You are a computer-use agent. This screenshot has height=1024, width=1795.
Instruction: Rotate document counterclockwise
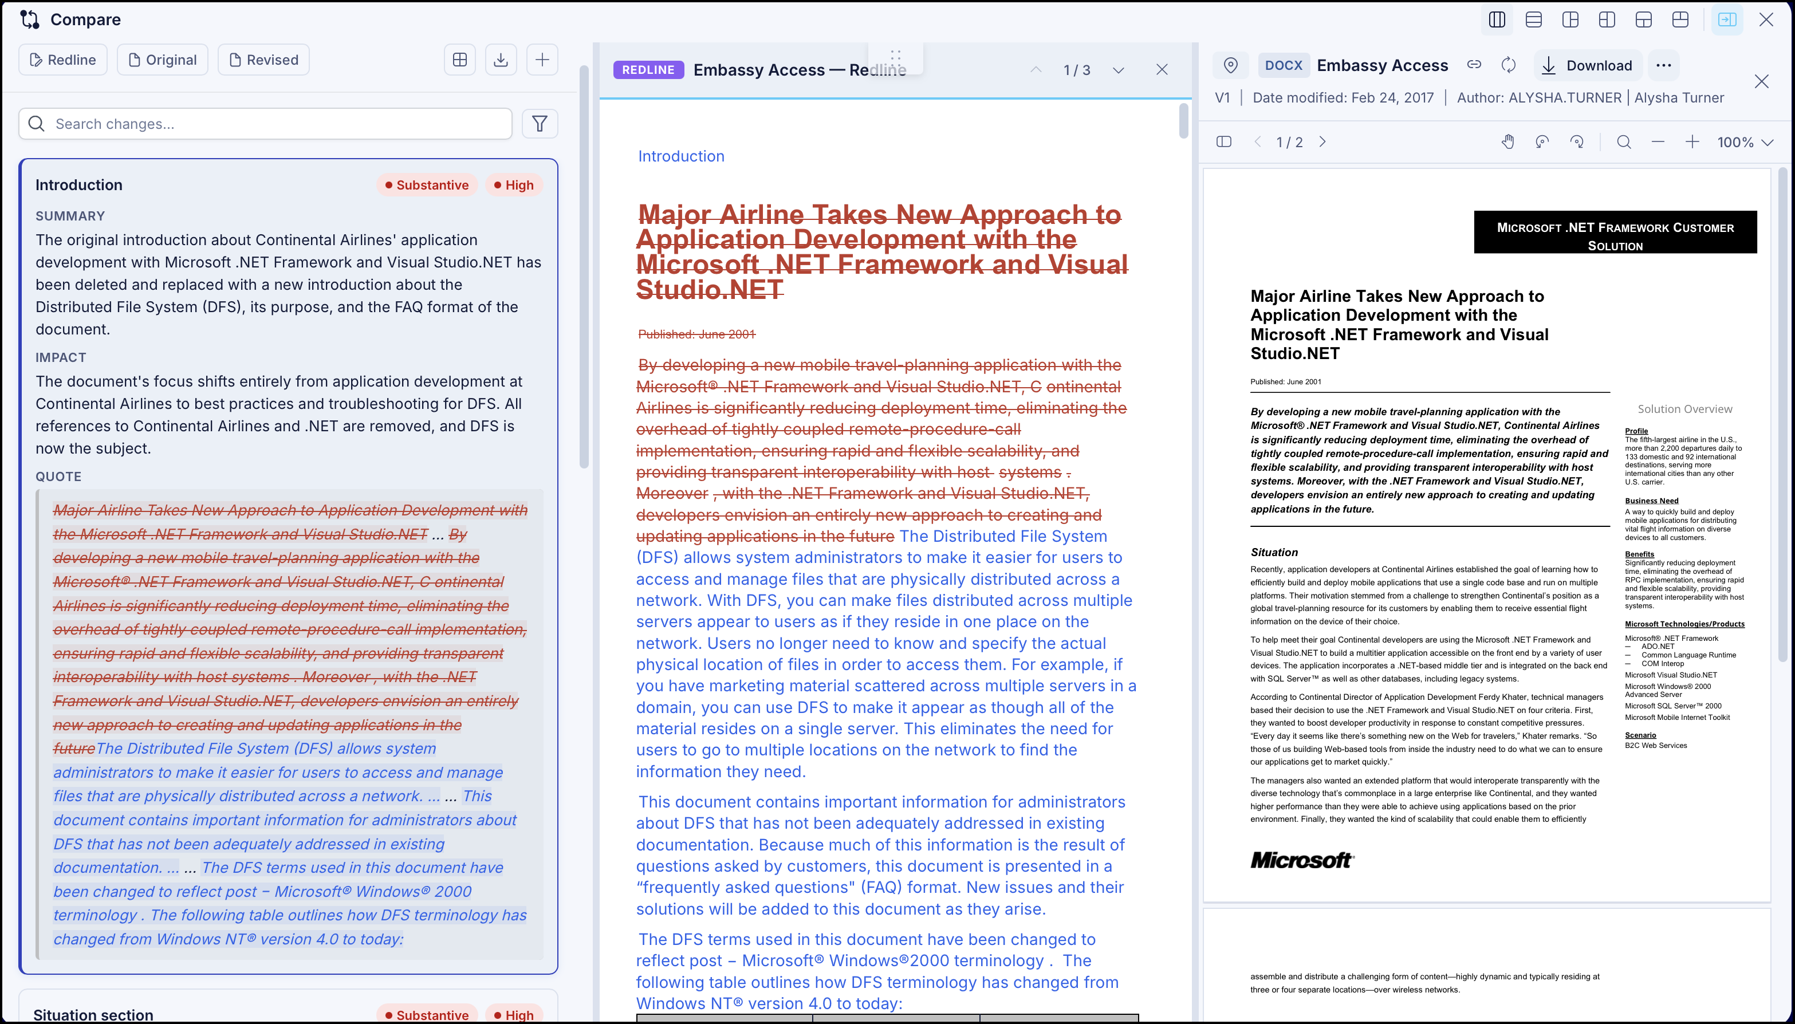(1542, 142)
